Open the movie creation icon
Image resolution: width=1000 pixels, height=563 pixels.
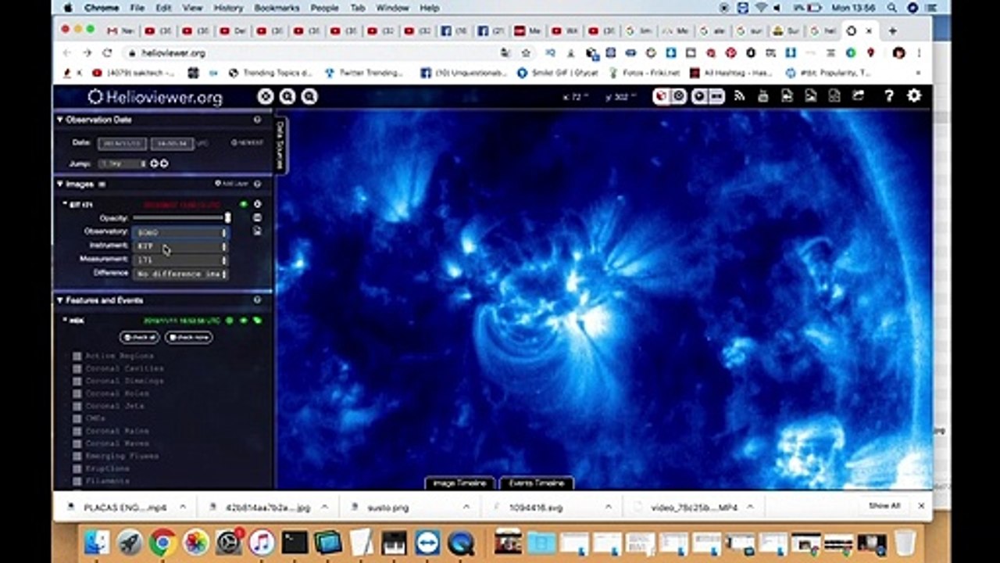[x=787, y=95]
